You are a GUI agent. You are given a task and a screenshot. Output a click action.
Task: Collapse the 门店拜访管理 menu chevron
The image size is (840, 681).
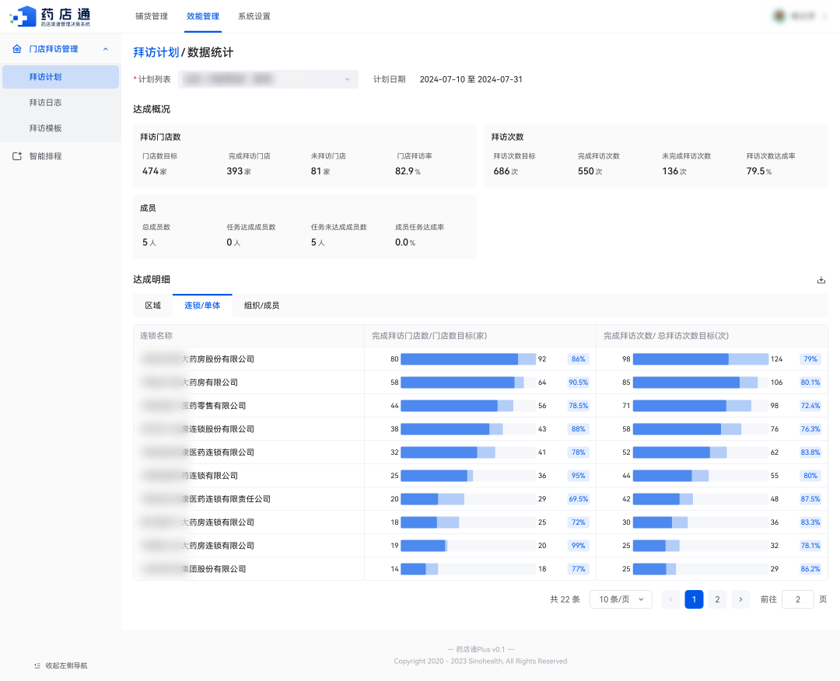click(x=106, y=49)
